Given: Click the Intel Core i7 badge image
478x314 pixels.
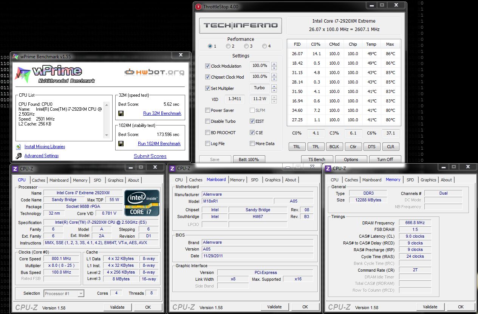Looking at the screenshot, I should tap(142, 203).
